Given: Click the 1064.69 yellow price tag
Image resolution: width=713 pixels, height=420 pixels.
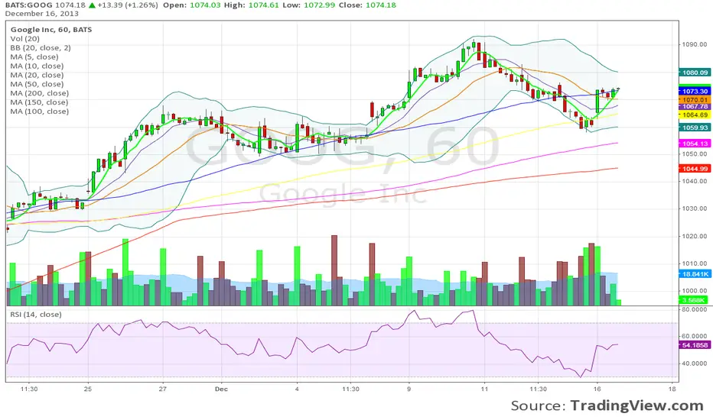Looking at the screenshot, I should pos(695,115).
